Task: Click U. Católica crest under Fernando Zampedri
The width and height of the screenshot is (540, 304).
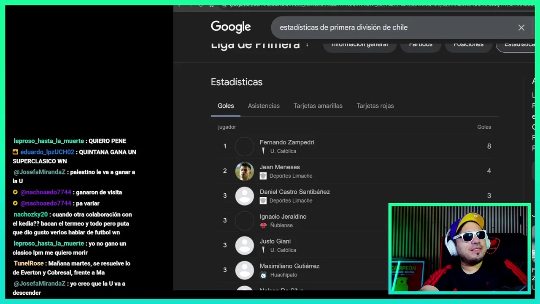Action: [x=263, y=151]
